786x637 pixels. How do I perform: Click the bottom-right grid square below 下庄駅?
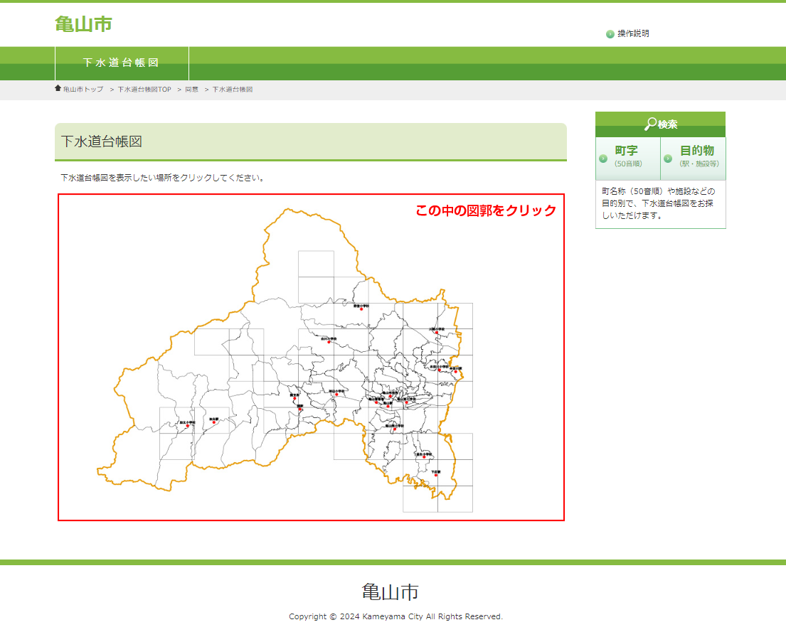(455, 499)
